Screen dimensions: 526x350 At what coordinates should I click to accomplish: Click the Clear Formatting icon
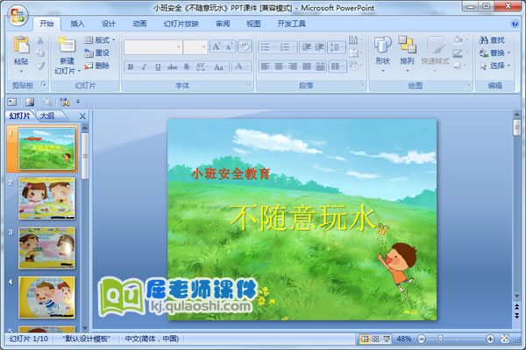pos(245,46)
